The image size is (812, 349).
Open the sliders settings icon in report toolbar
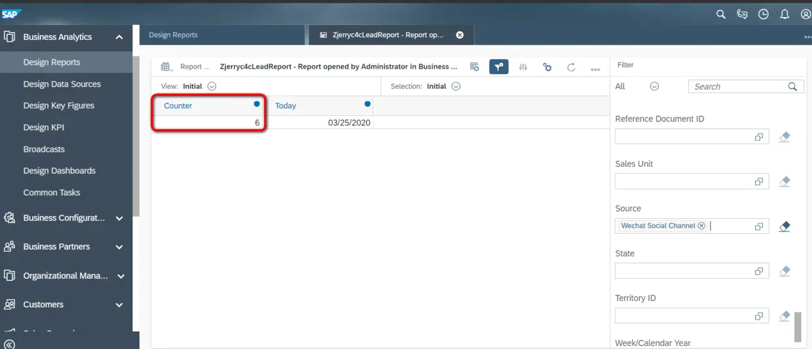pyautogui.click(x=523, y=67)
